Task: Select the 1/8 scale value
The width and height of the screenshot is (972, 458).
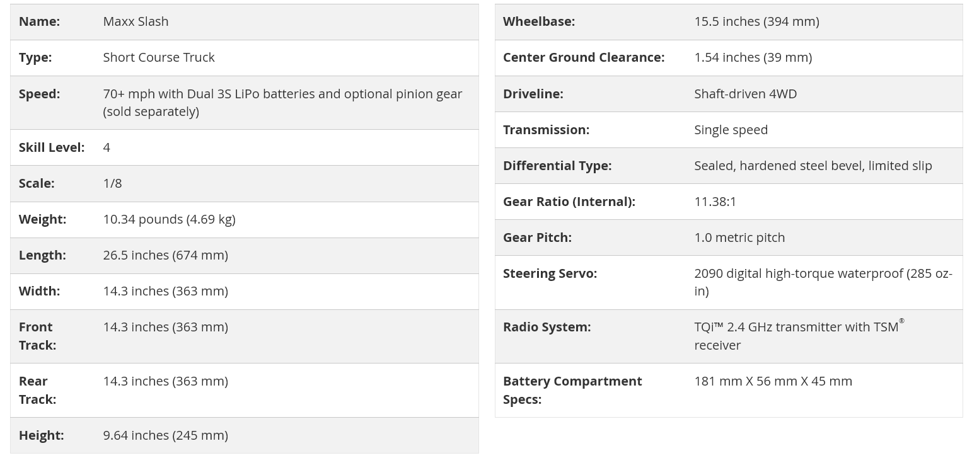Action: tap(112, 183)
